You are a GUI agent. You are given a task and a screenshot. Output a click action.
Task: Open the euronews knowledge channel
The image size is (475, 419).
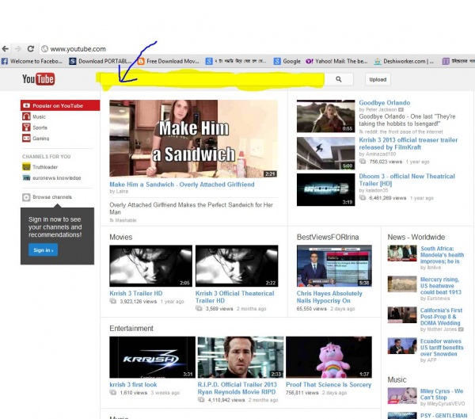click(x=57, y=178)
